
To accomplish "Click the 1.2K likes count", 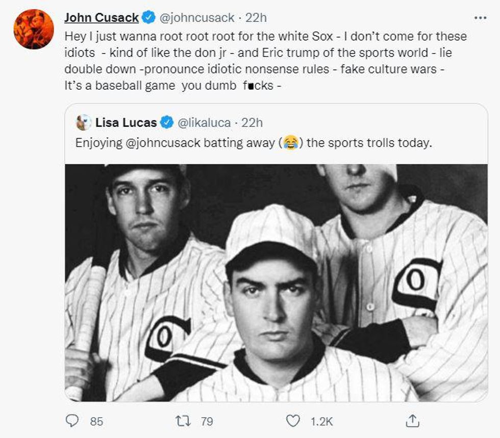I will 322,421.
